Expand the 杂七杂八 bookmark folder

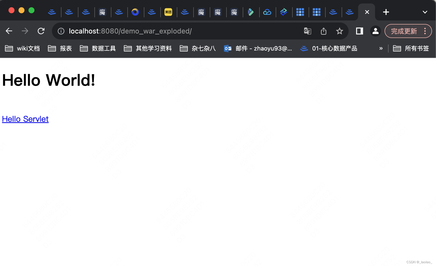(x=198, y=48)
